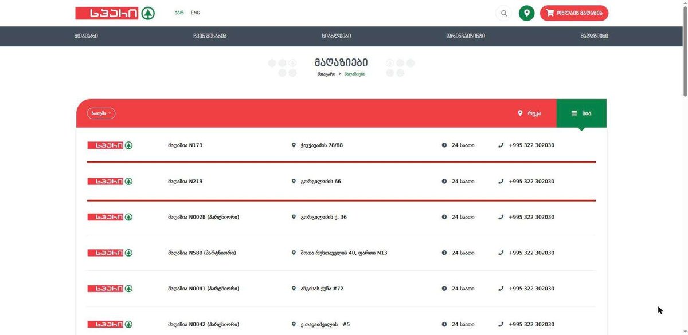Click the green location pin button
Screen dimensions: 688x335
tap(526, 13)
